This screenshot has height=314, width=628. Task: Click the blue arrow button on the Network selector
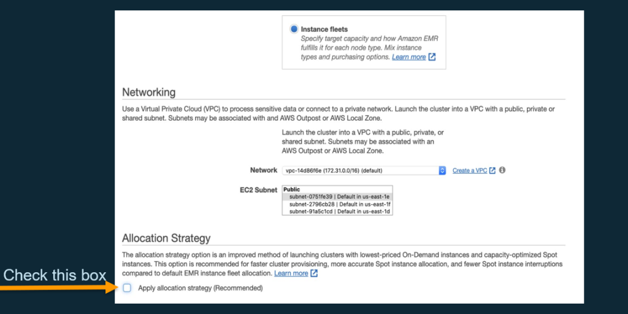(x=442, y=170)
